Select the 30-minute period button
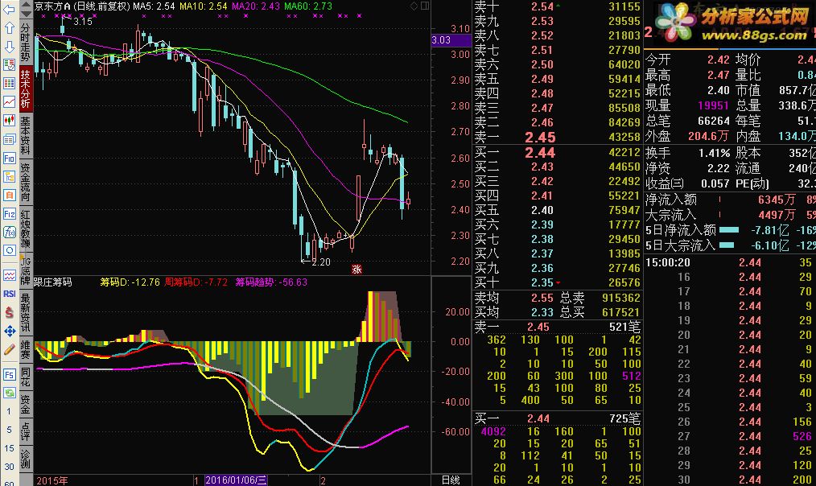816x486 pixels. [x=9, y=466]
